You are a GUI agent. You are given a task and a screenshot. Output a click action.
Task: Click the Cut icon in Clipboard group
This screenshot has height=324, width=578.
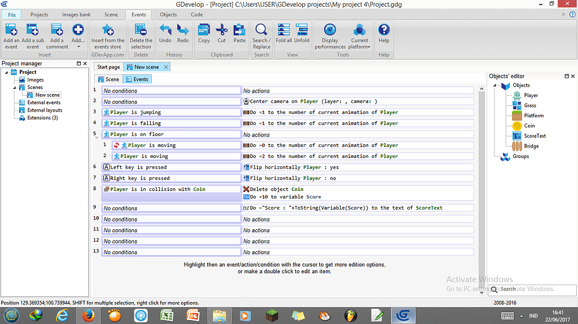(221, 30)
